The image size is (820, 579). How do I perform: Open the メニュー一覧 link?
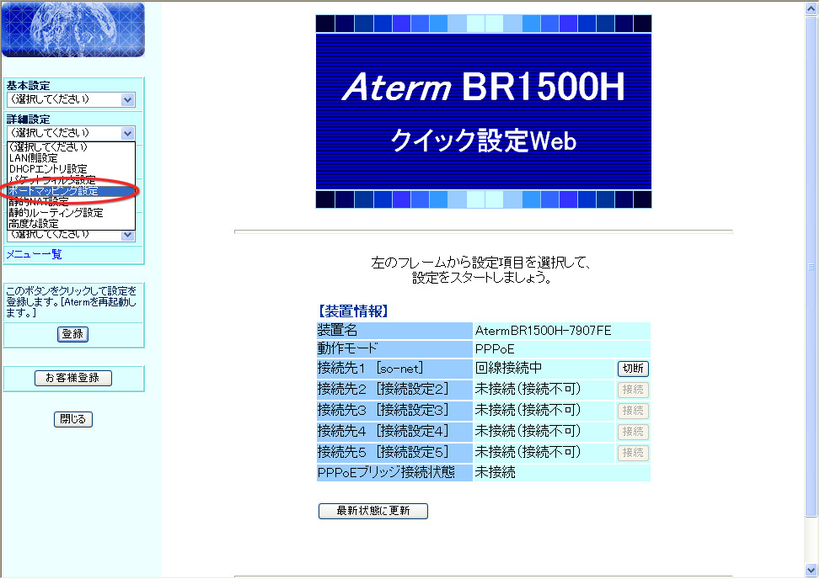tap(34, 254)
